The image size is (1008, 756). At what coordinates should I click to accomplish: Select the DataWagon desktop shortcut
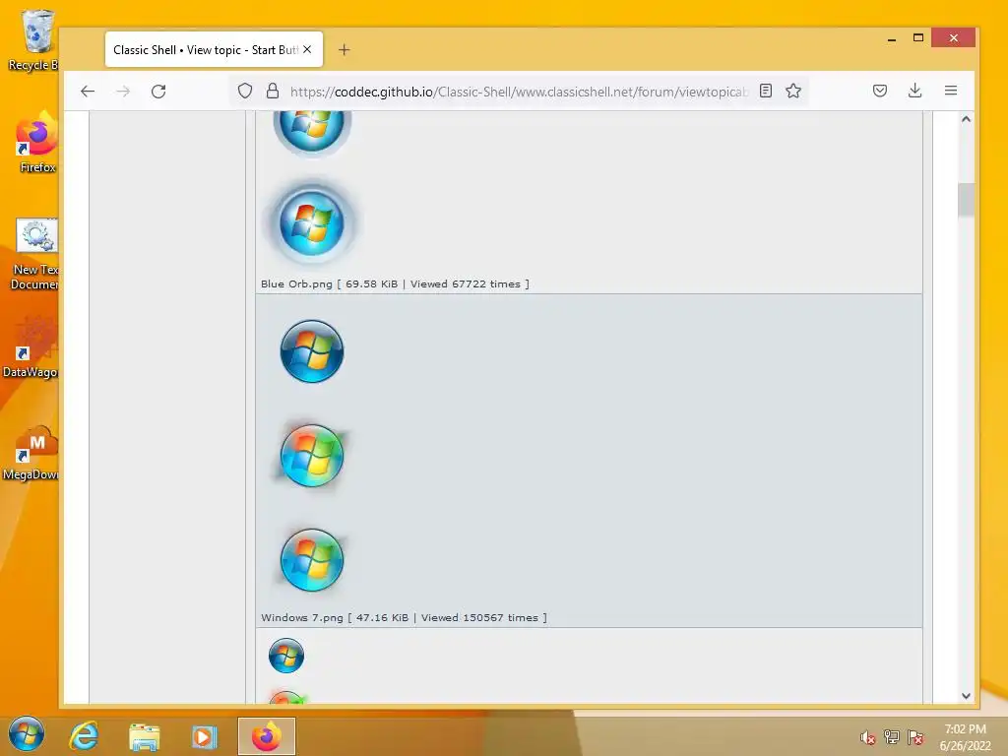(31, 347)
